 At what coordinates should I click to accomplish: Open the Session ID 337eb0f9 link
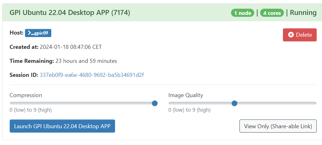(92, 75)
